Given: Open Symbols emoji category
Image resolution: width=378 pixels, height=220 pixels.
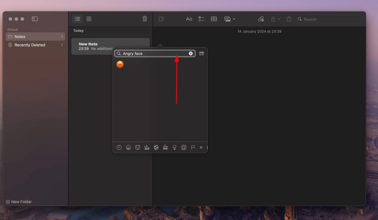Looking at the screenshot, I should [x=184, y=148].
